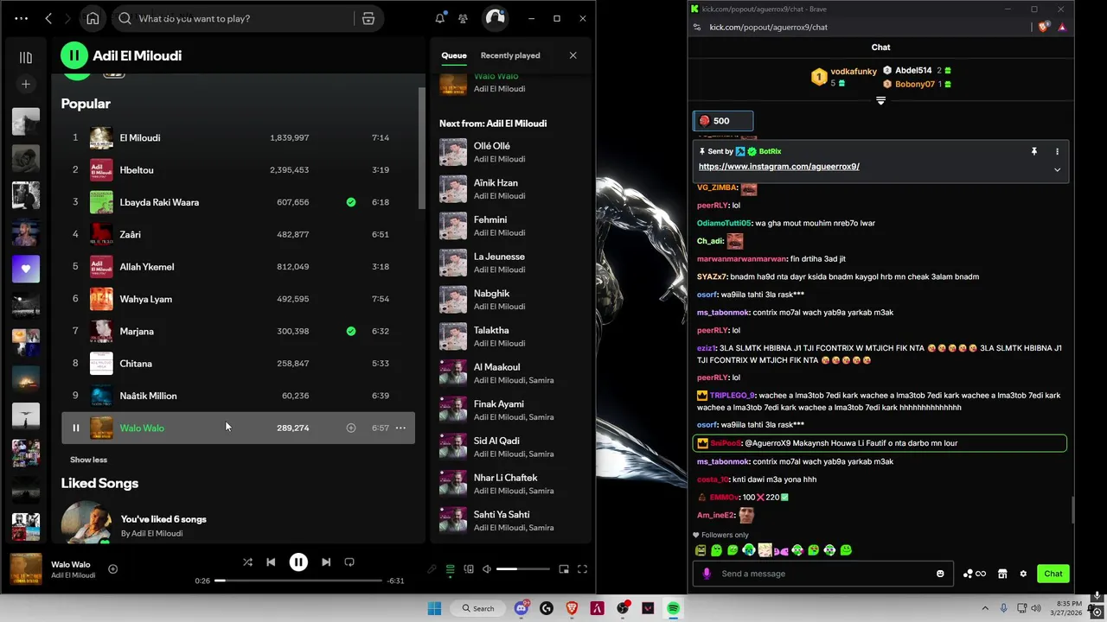Adjust the Spotify volume slider
Image resolution: width=1107 pixels, height=622 pixels.
tap(523, 568)
